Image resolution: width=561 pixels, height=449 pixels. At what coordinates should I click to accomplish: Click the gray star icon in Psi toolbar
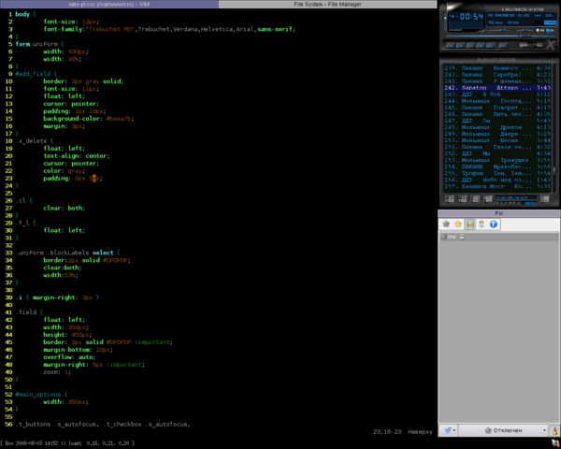447,224
